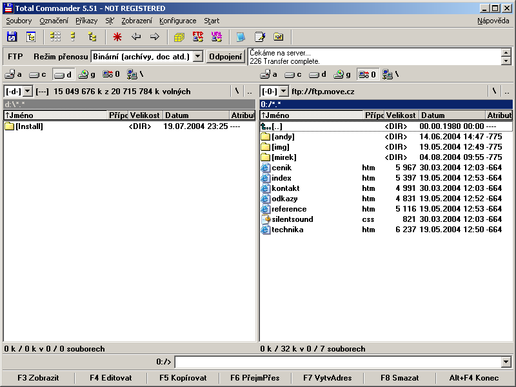Click the Alt+F4 Konec button
The image size is (516, 387).
(x=474, y=378)
